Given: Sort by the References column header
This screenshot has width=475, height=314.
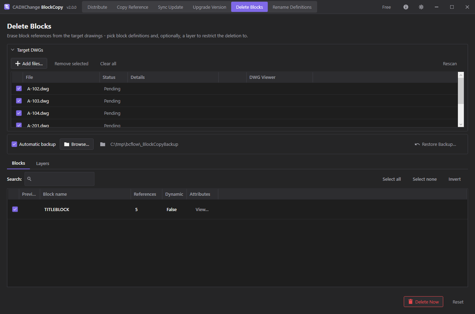Looking at the screenshot, I should point(146,194).
